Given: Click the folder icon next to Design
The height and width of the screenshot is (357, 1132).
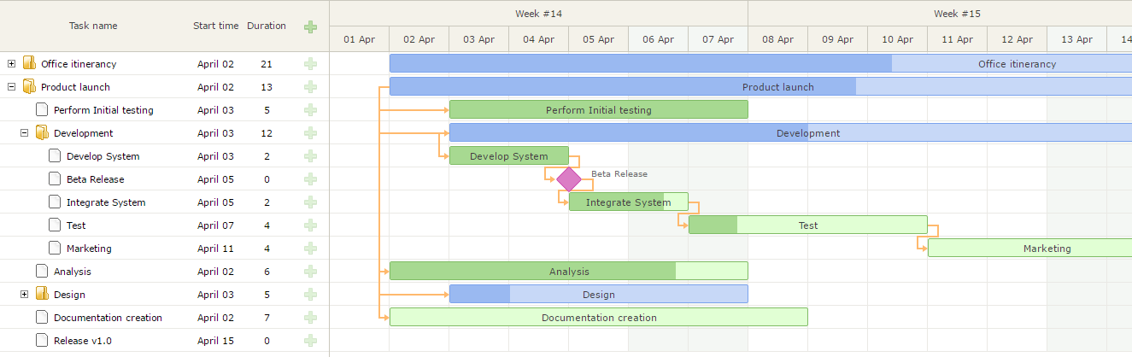Looking at the screenshot, I should [42, 295].
